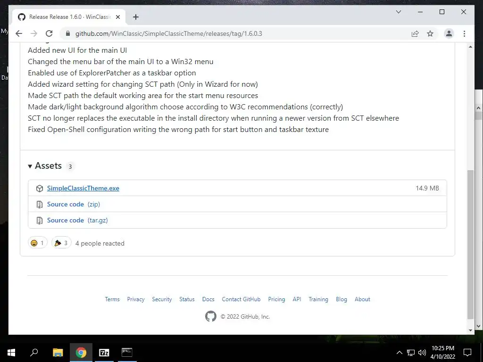
Task: Close the Release 1.6.0 tab
Action: 117,17
